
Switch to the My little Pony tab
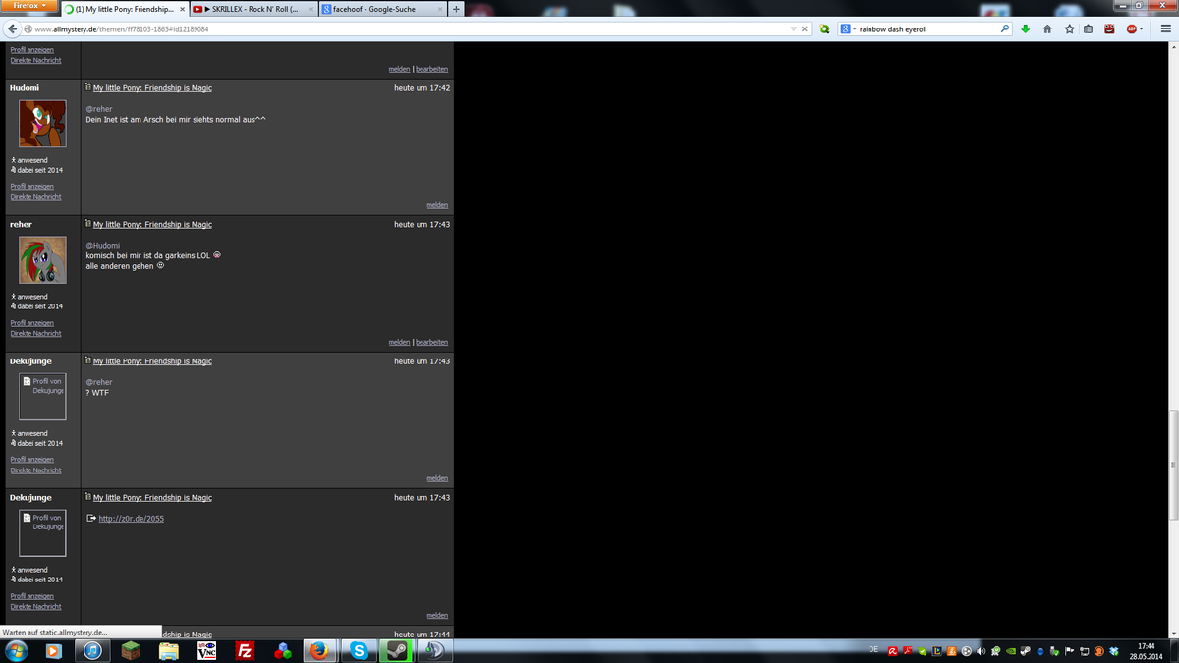click(x=124, y=9)
